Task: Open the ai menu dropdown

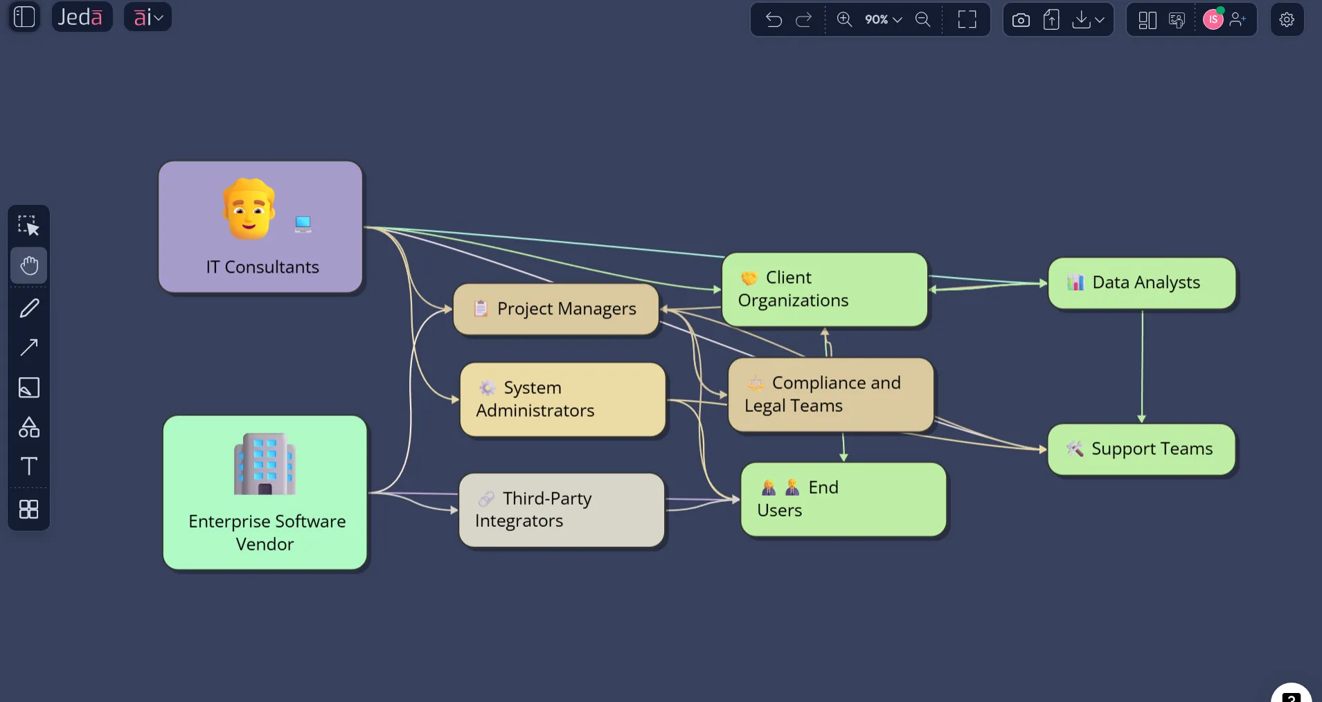Action: (x=147, y=16)
